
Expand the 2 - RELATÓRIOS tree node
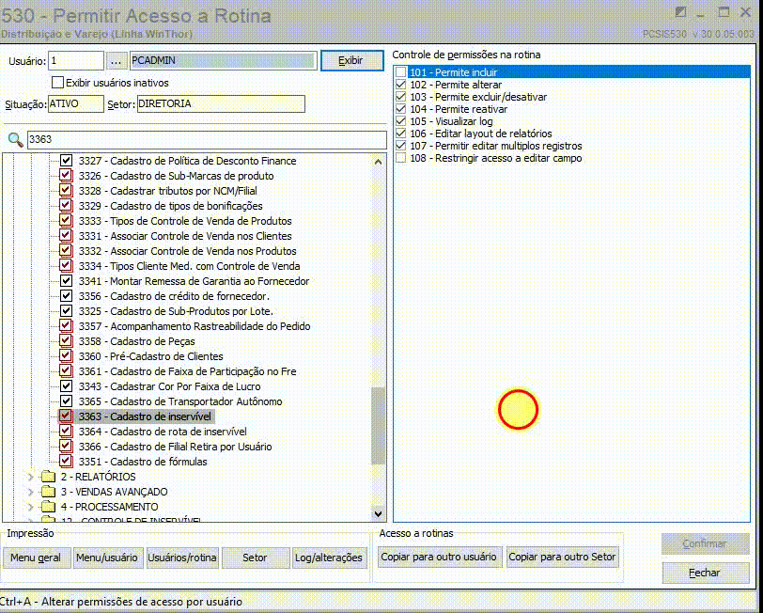[31, 477]
